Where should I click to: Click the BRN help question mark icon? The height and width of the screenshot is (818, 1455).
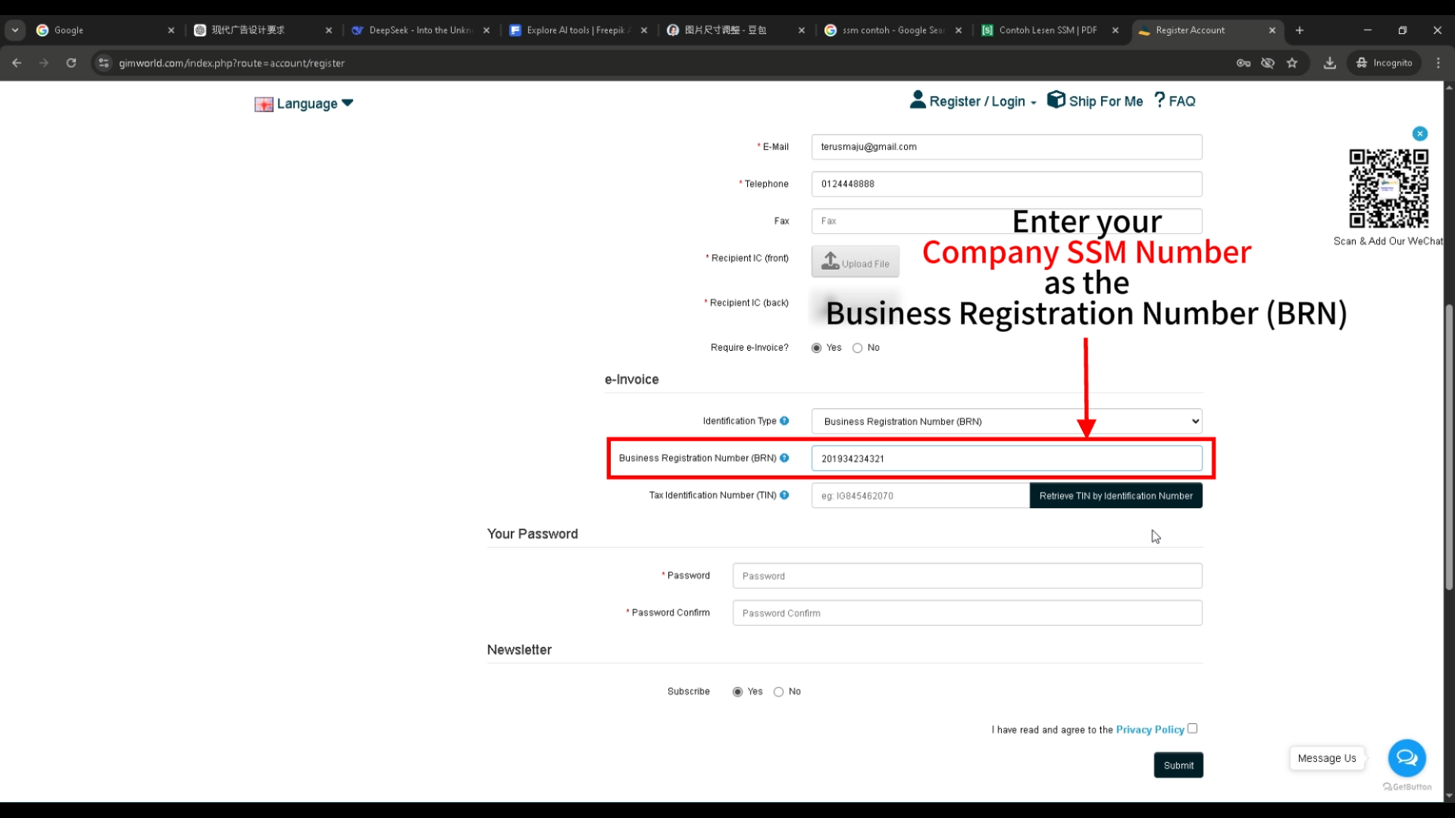(x=784, y=458)
